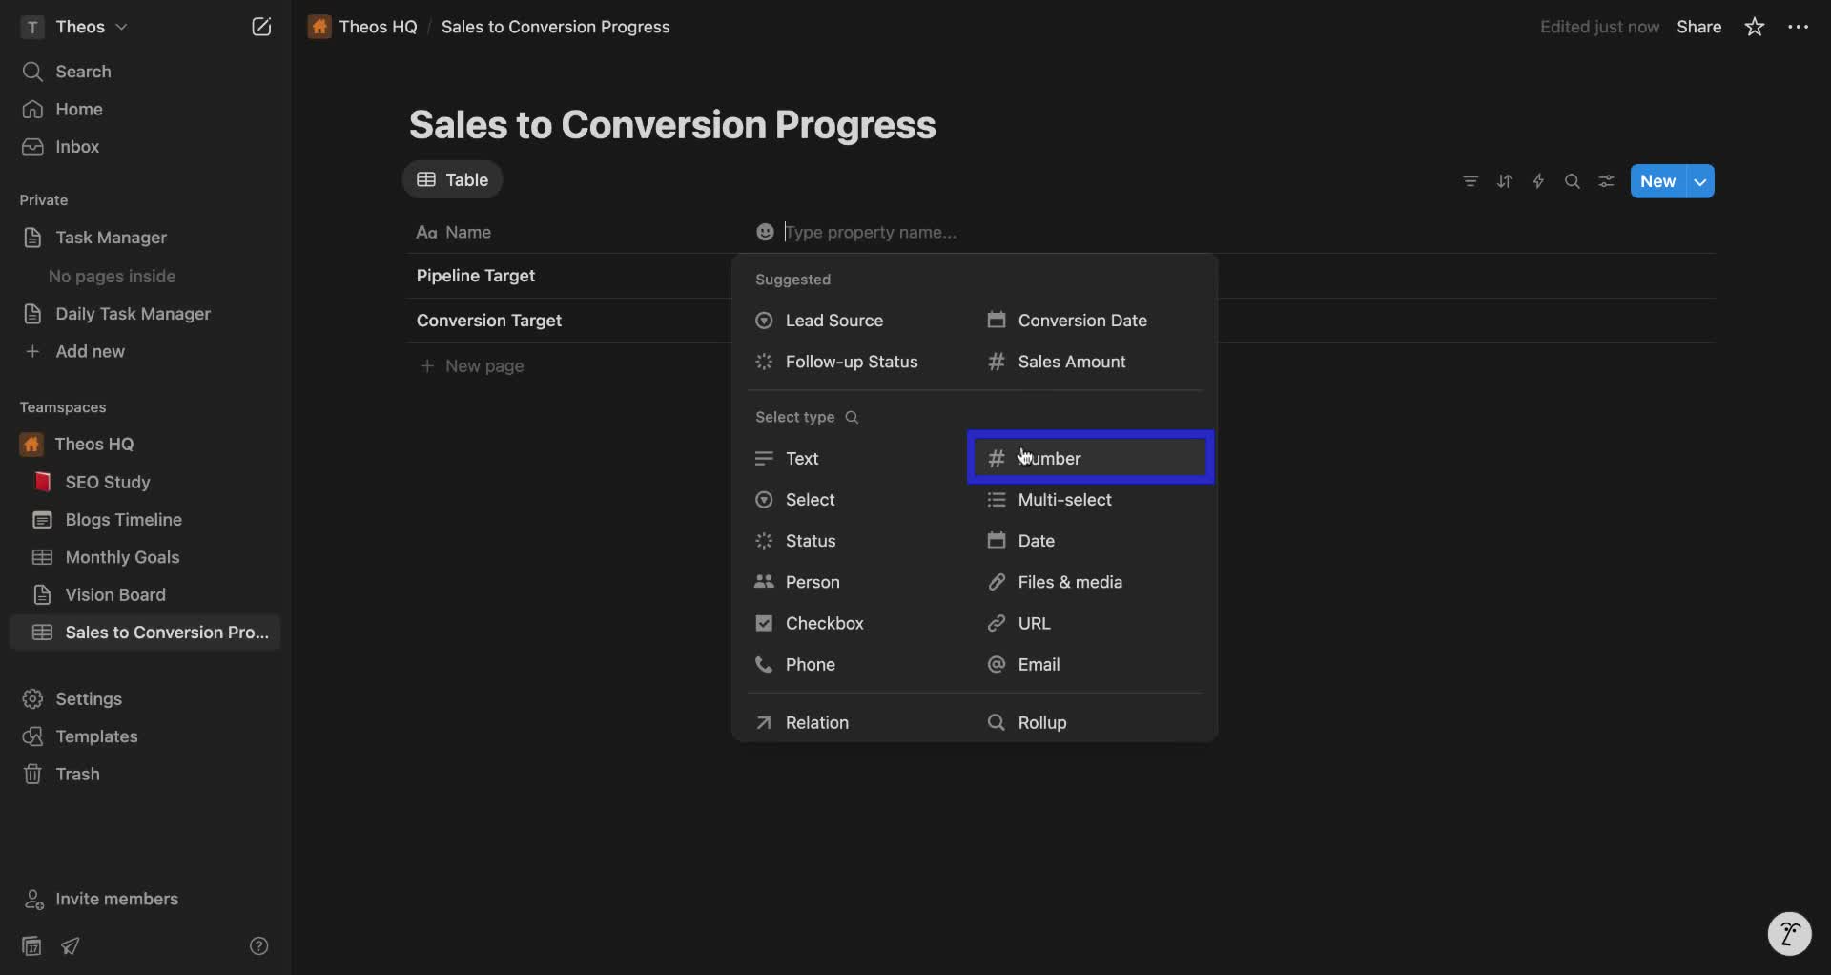Viewport: 1831px width, 975px height.
Task: Create a new page via the compose icon
Action: point(261,27)
